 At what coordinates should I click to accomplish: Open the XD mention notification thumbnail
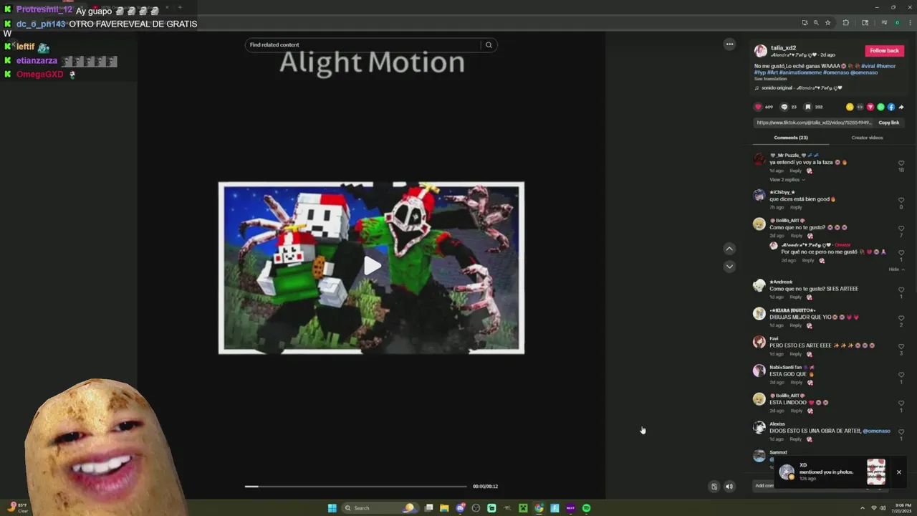point(876,472)
